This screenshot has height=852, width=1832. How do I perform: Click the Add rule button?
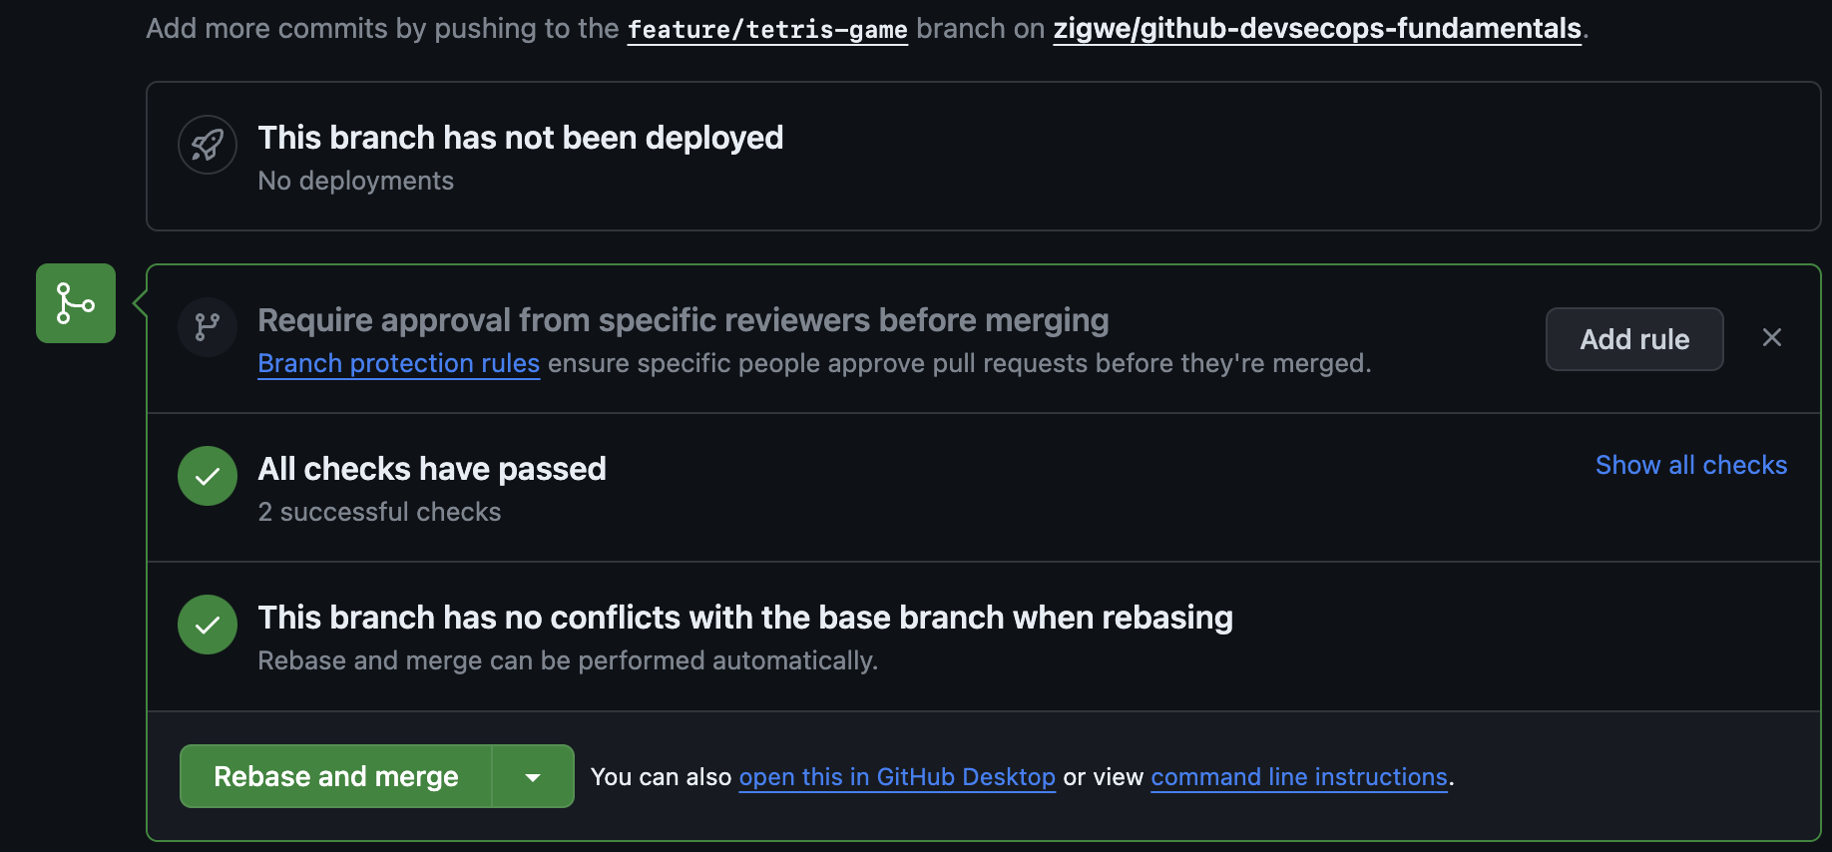click(x=1634, y=339)
